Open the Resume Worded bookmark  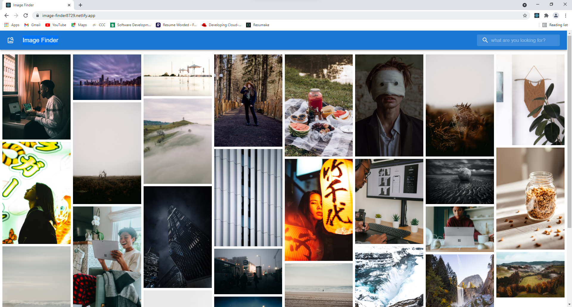[x=176, y=25]
